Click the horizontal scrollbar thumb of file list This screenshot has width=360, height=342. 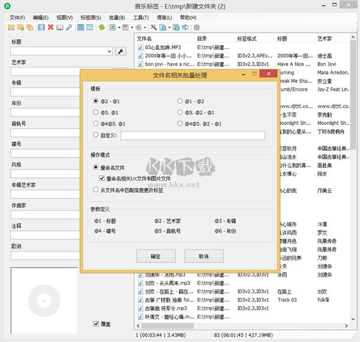coord(167,326)
